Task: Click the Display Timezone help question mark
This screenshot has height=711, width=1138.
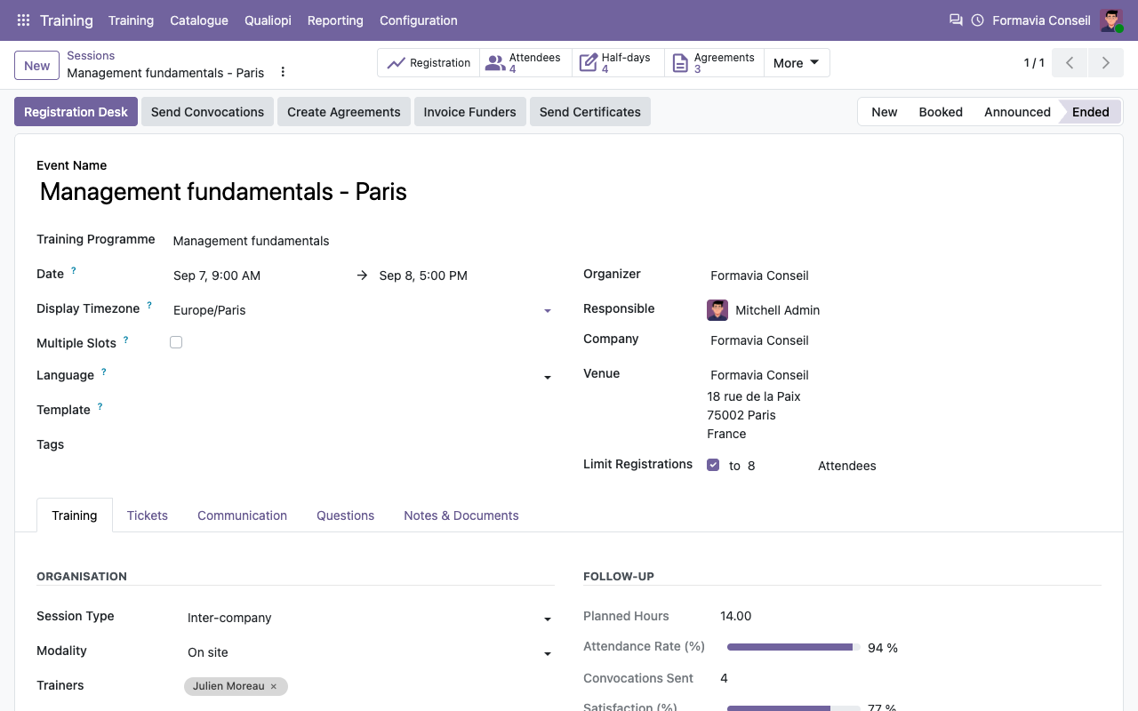Action: [149, 305]
